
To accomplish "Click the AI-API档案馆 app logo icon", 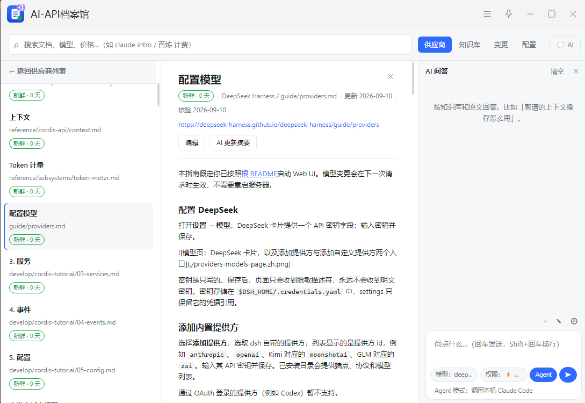I will pyautogui.click(x=16, y=14).
